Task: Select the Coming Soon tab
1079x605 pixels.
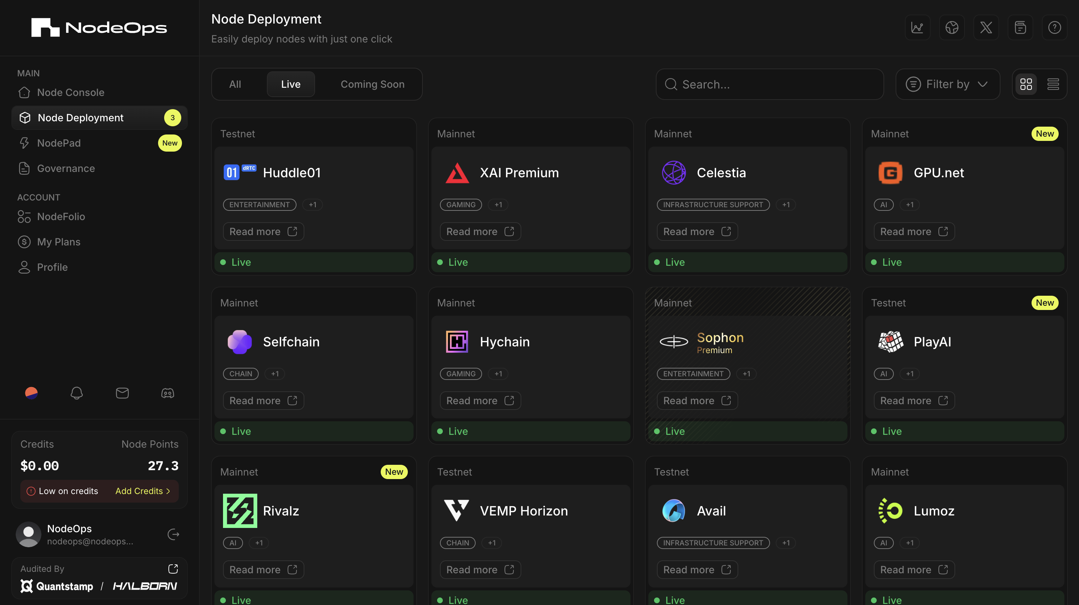Action: pyautogui.click(x=373, y=84)
